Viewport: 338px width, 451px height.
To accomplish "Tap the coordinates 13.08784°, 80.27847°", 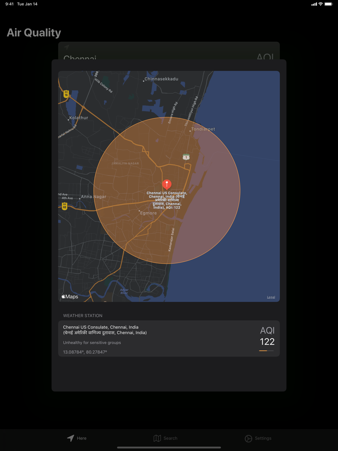I will (85, 352).
